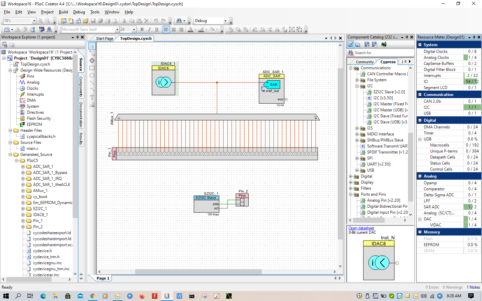Screen dimensions: 482x301
Task: Collapse the Communications catalog folder
Action: (351, 68)
